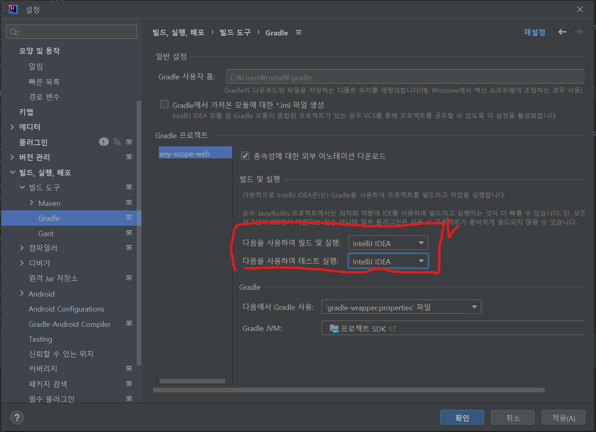
Task: Open 신뢰할 수 있는 위치 settings page
Action: (61, 354)
